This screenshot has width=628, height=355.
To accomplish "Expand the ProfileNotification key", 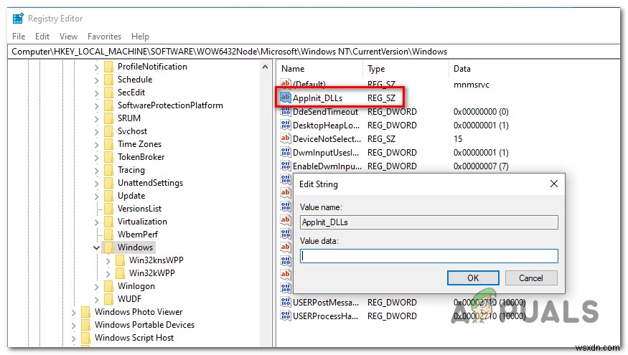I will click(x=96, y=67).
